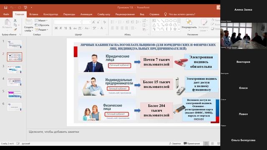Open the font size combo box

coord(87,22)
